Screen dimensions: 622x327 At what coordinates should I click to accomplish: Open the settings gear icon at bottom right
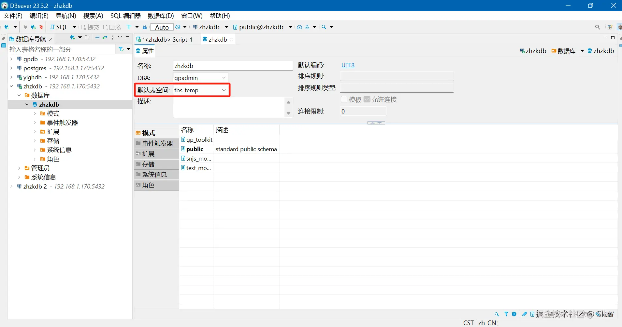coord(514,314)
